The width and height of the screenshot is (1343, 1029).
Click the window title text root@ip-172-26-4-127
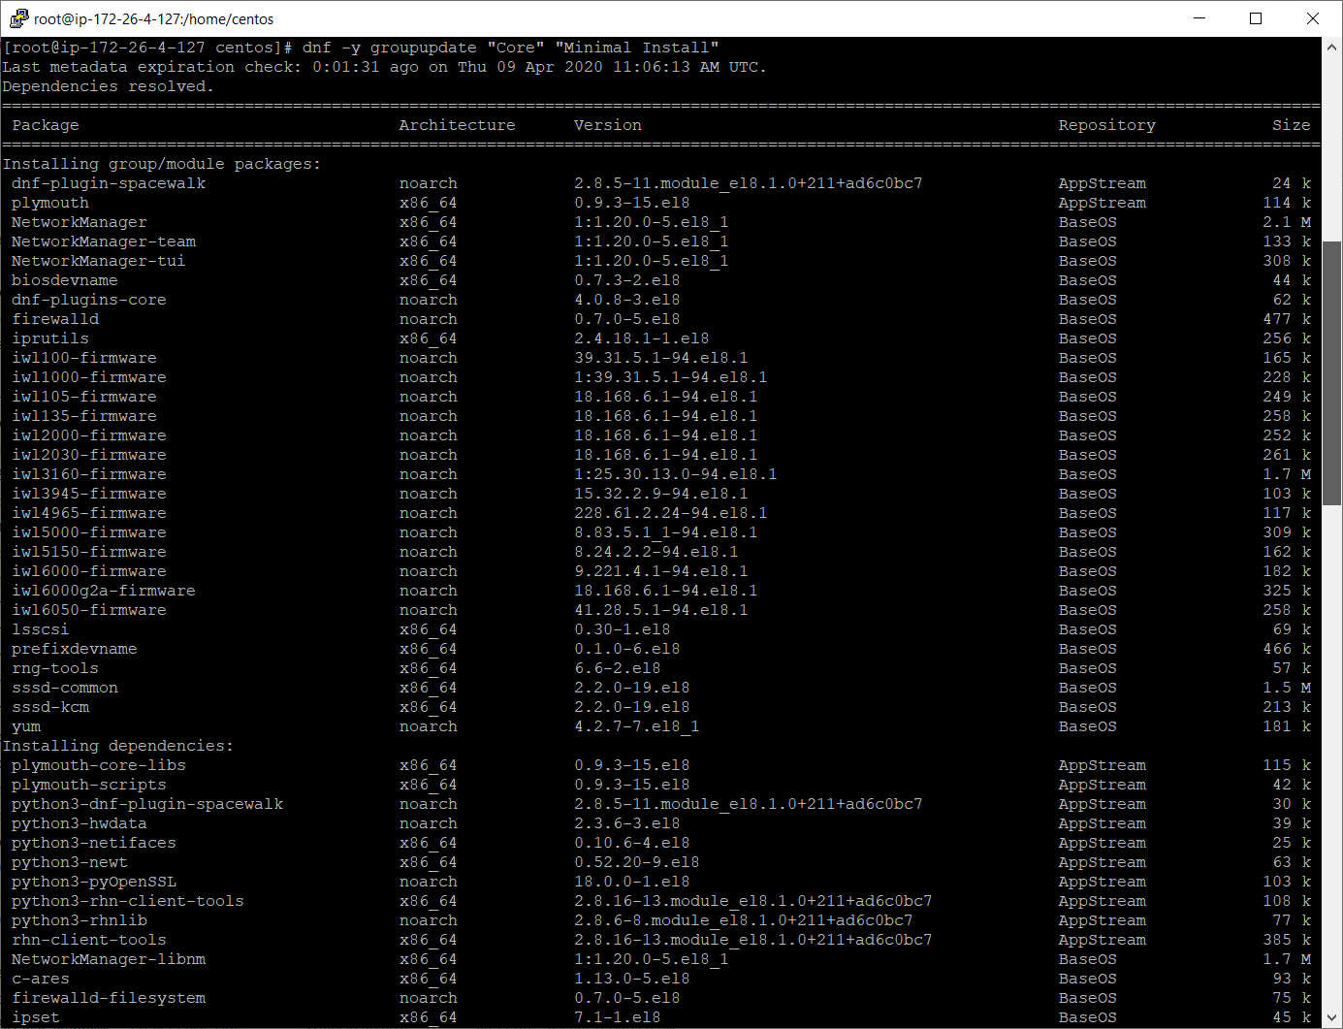[x=153, y=18]
